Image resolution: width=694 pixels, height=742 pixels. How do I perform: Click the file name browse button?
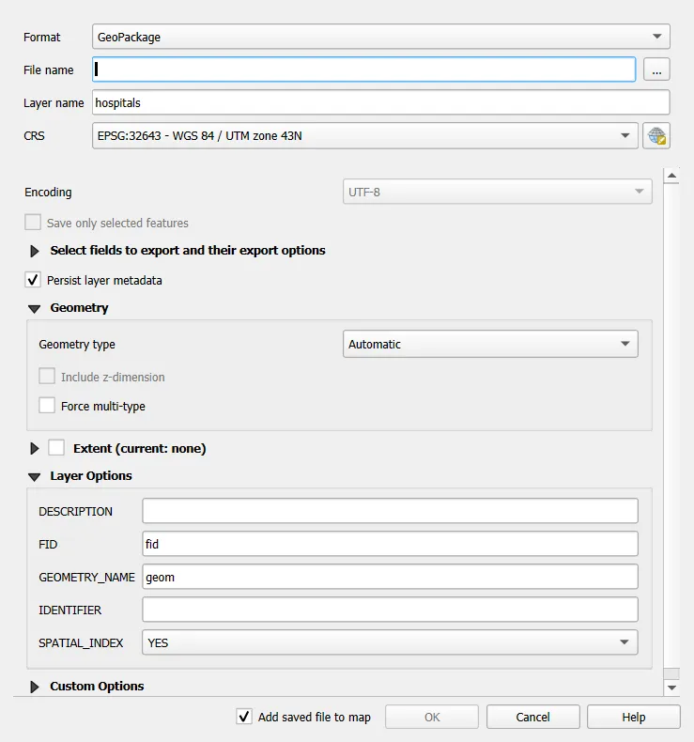pyautogui.click(x=656, y=70)
